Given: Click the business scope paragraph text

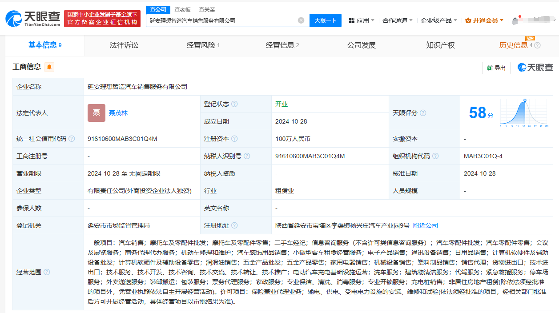Looking at the screenshot, I should tap(318, 272).
